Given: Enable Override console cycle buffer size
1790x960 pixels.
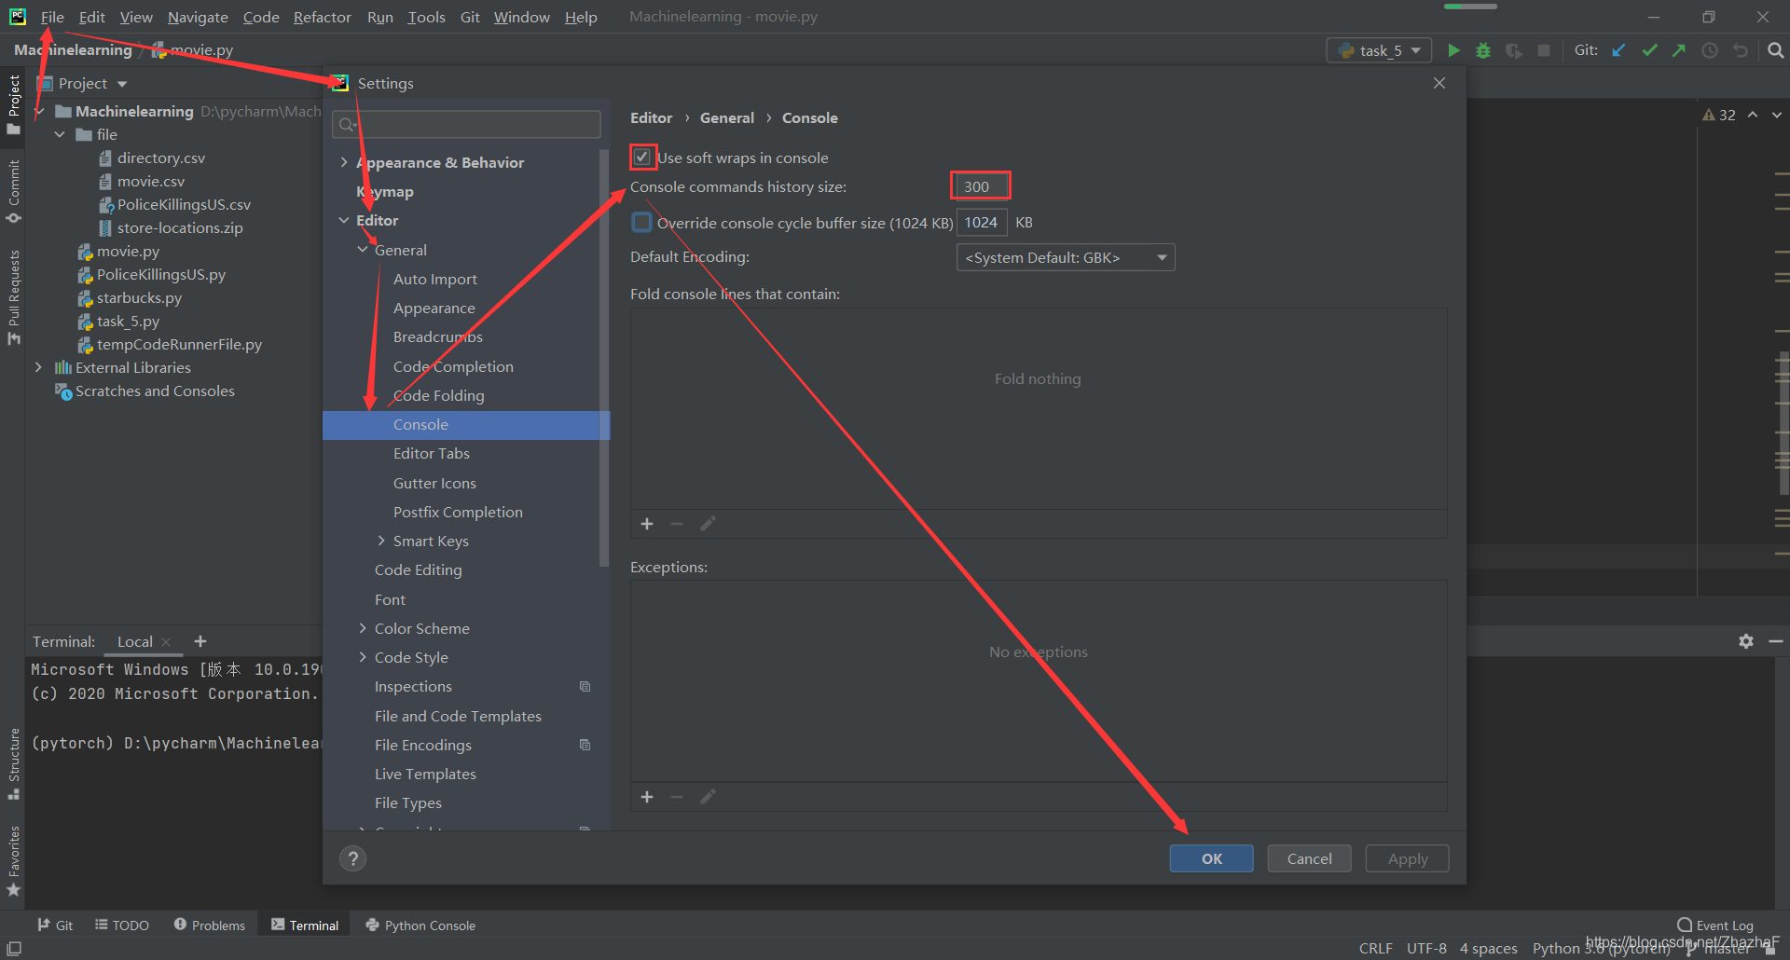Looking at the screenshot, I should tap(641, 222).
